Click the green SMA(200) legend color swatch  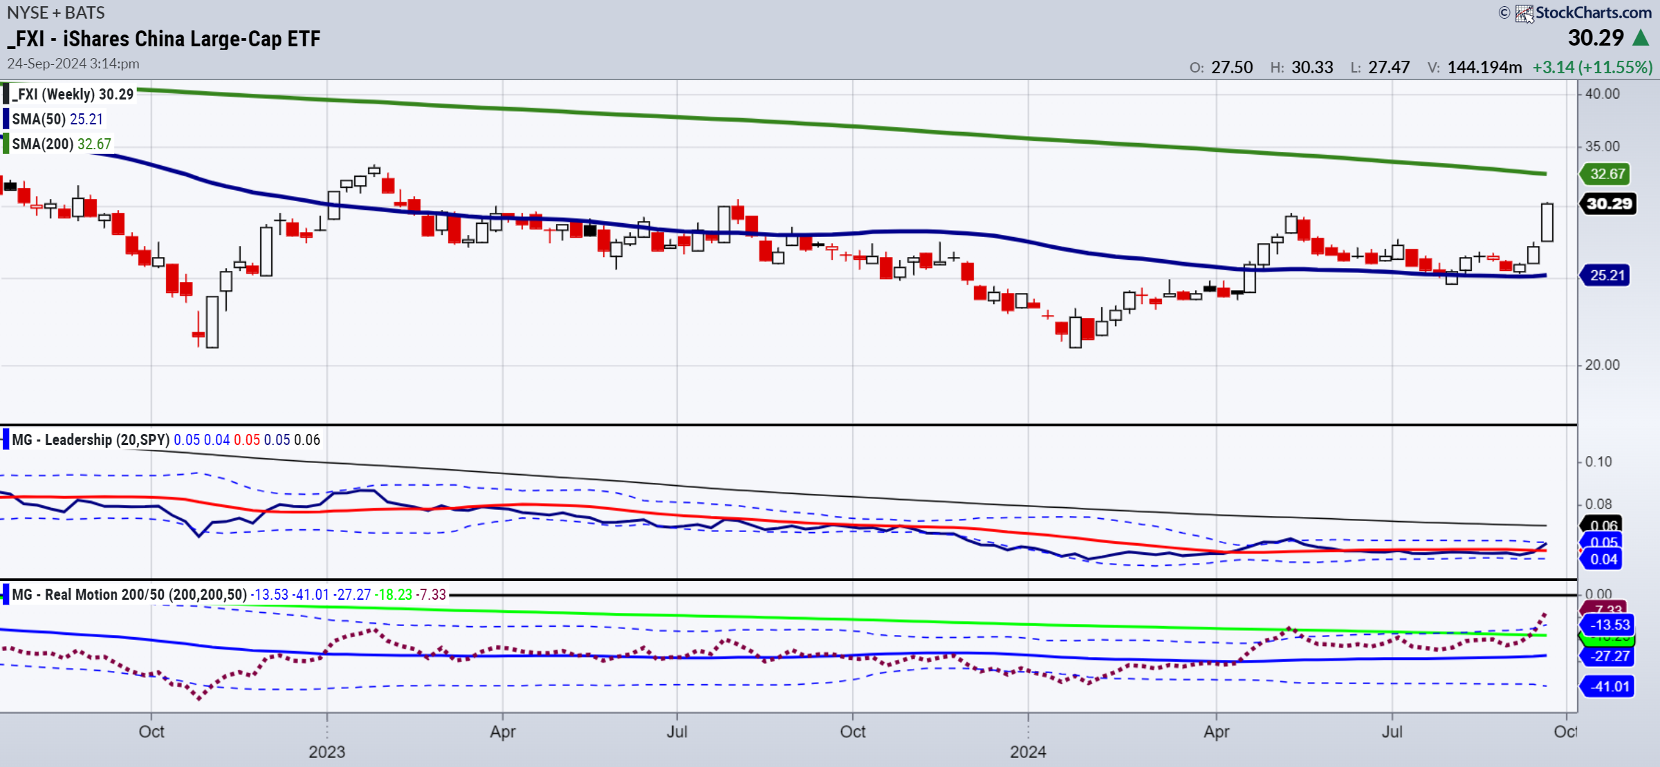tap(6, 144)
